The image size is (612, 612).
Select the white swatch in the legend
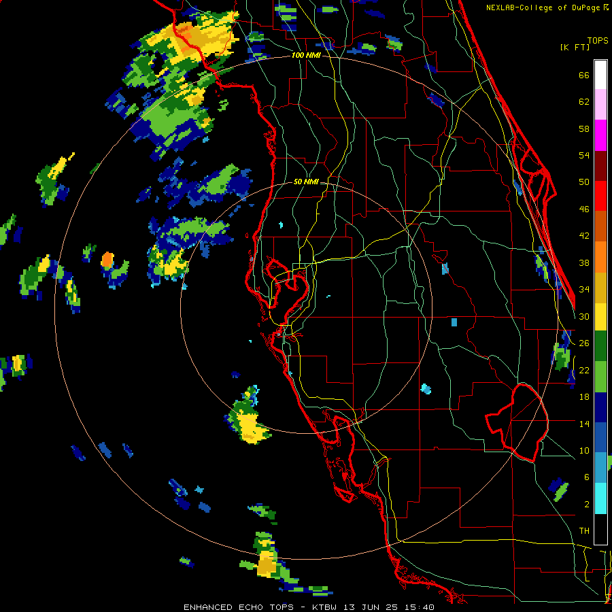[x=600, y=75]
